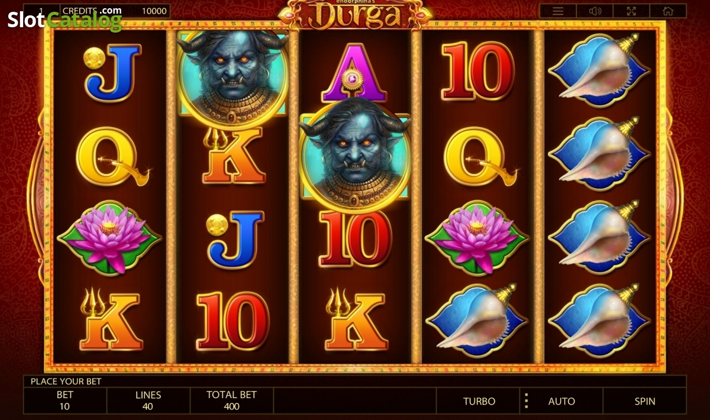The width and height of the screenshot is (710, 420).
Task: Start AUTO play
Action: [x=561, y=401]
